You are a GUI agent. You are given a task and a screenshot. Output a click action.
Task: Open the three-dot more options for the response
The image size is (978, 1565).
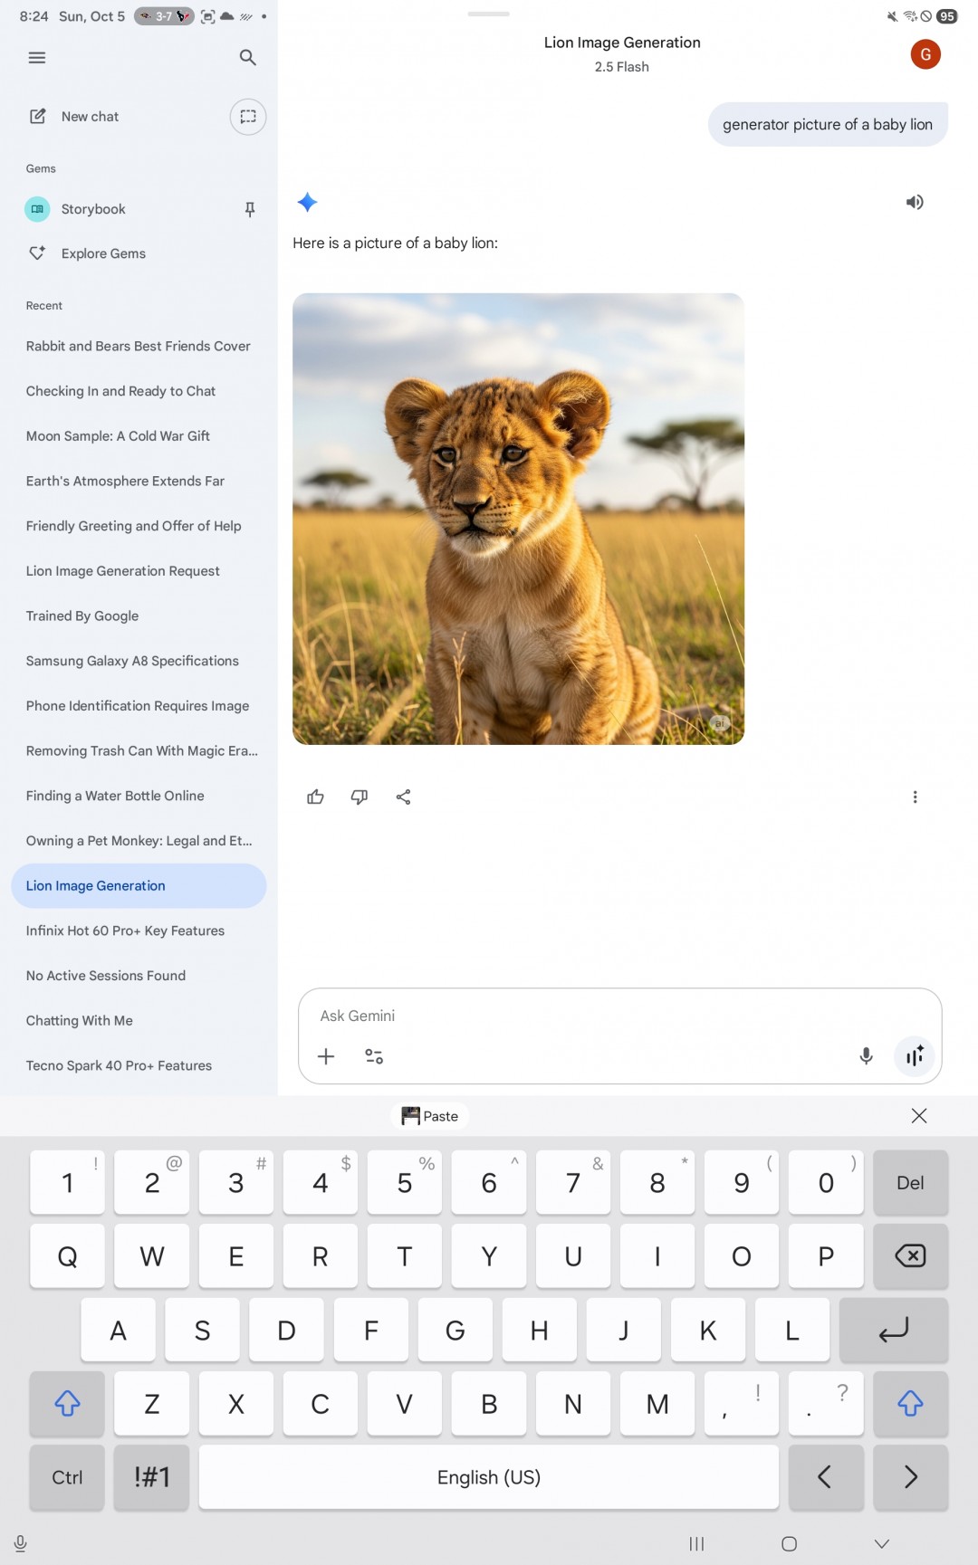[915, 797]
